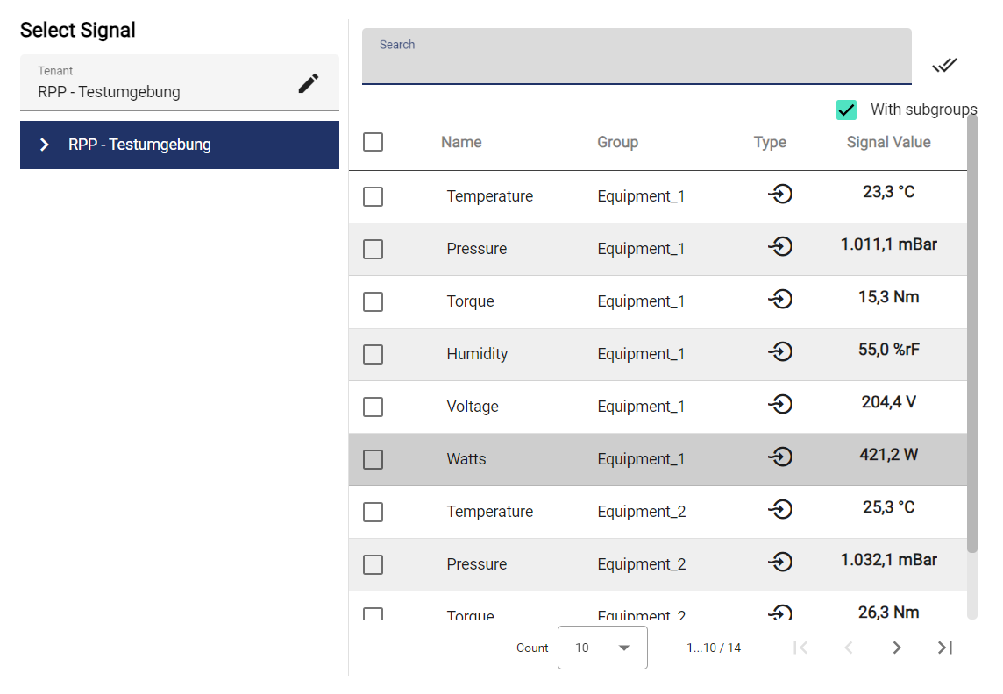Jump to the last page of signals
This screenshot has height=694, width=1003.
pos(944,648)
